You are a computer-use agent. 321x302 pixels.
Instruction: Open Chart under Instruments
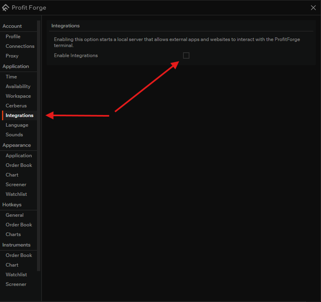[12, 265]
